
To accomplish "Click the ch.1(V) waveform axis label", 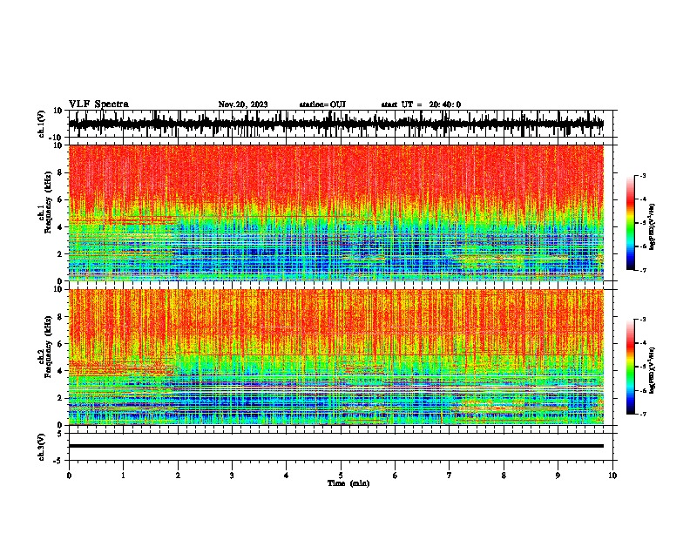I will (x=42, y=124).
